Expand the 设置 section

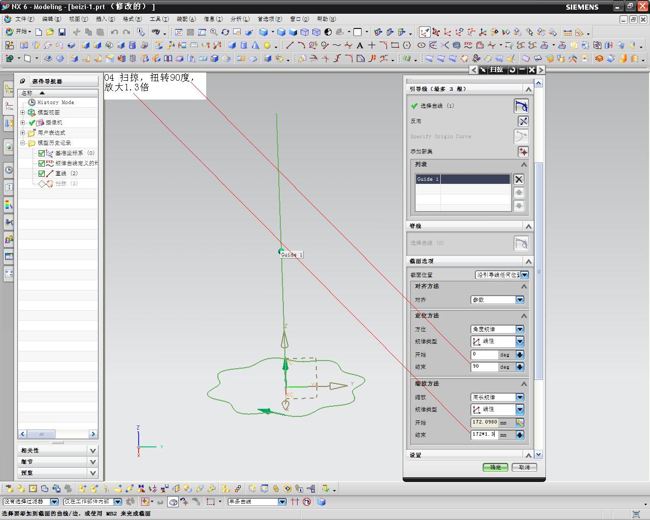point(528,455)
